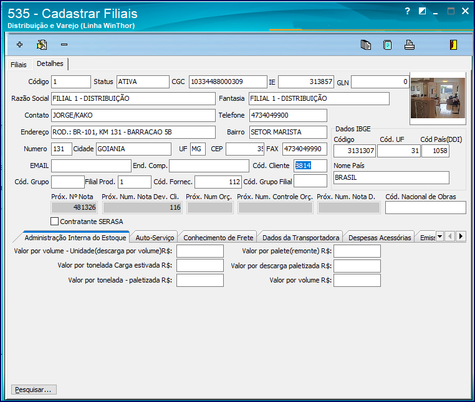Click the Telefone field
The image size is (475, 402).
288,115
